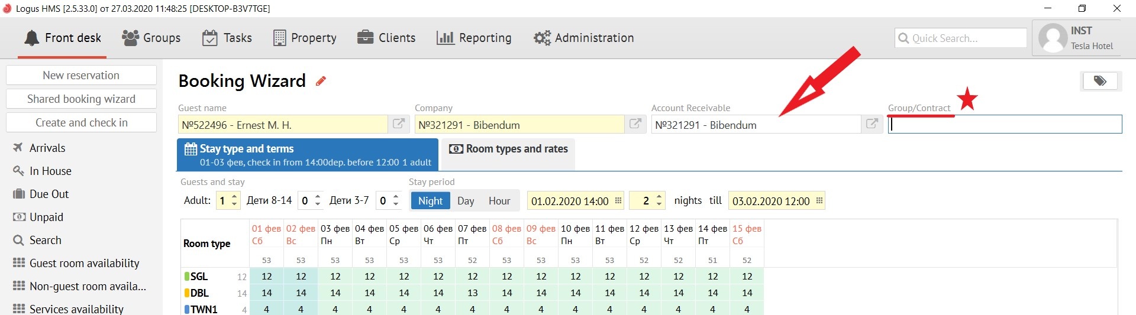Switch stay period to Hour
This screenshot has width=1136, height=315.
499,201
